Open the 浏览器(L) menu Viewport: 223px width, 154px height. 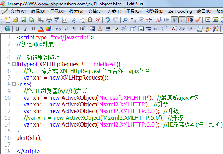coord(154,11)
